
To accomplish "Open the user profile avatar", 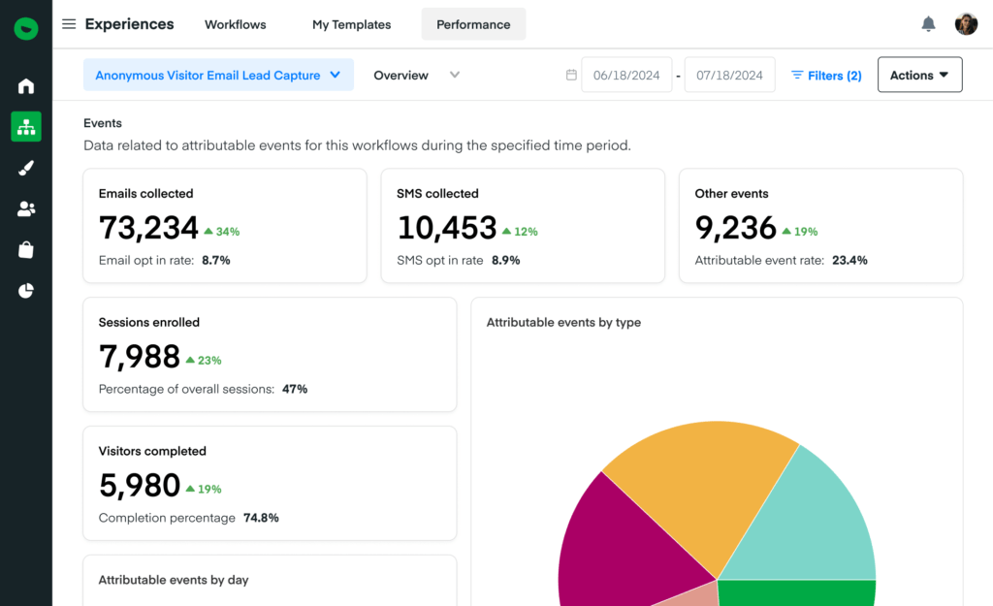I will pos(966,24).
